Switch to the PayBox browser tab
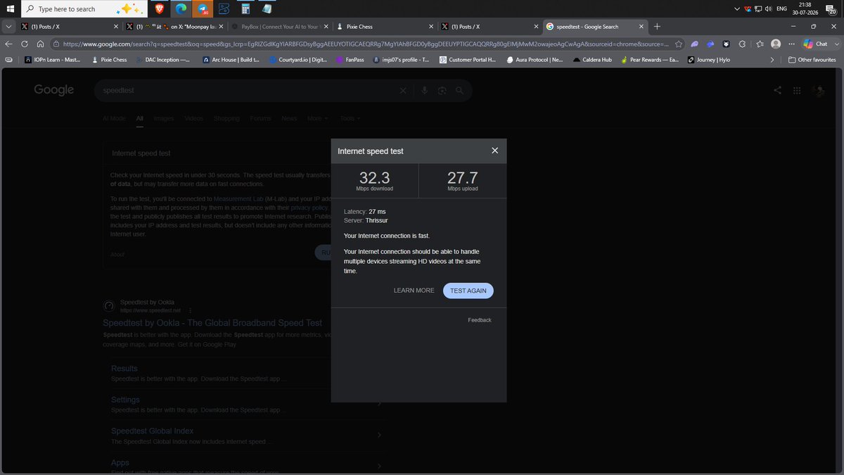The width and height of the screenshot is (844, 475). [279, 27]
